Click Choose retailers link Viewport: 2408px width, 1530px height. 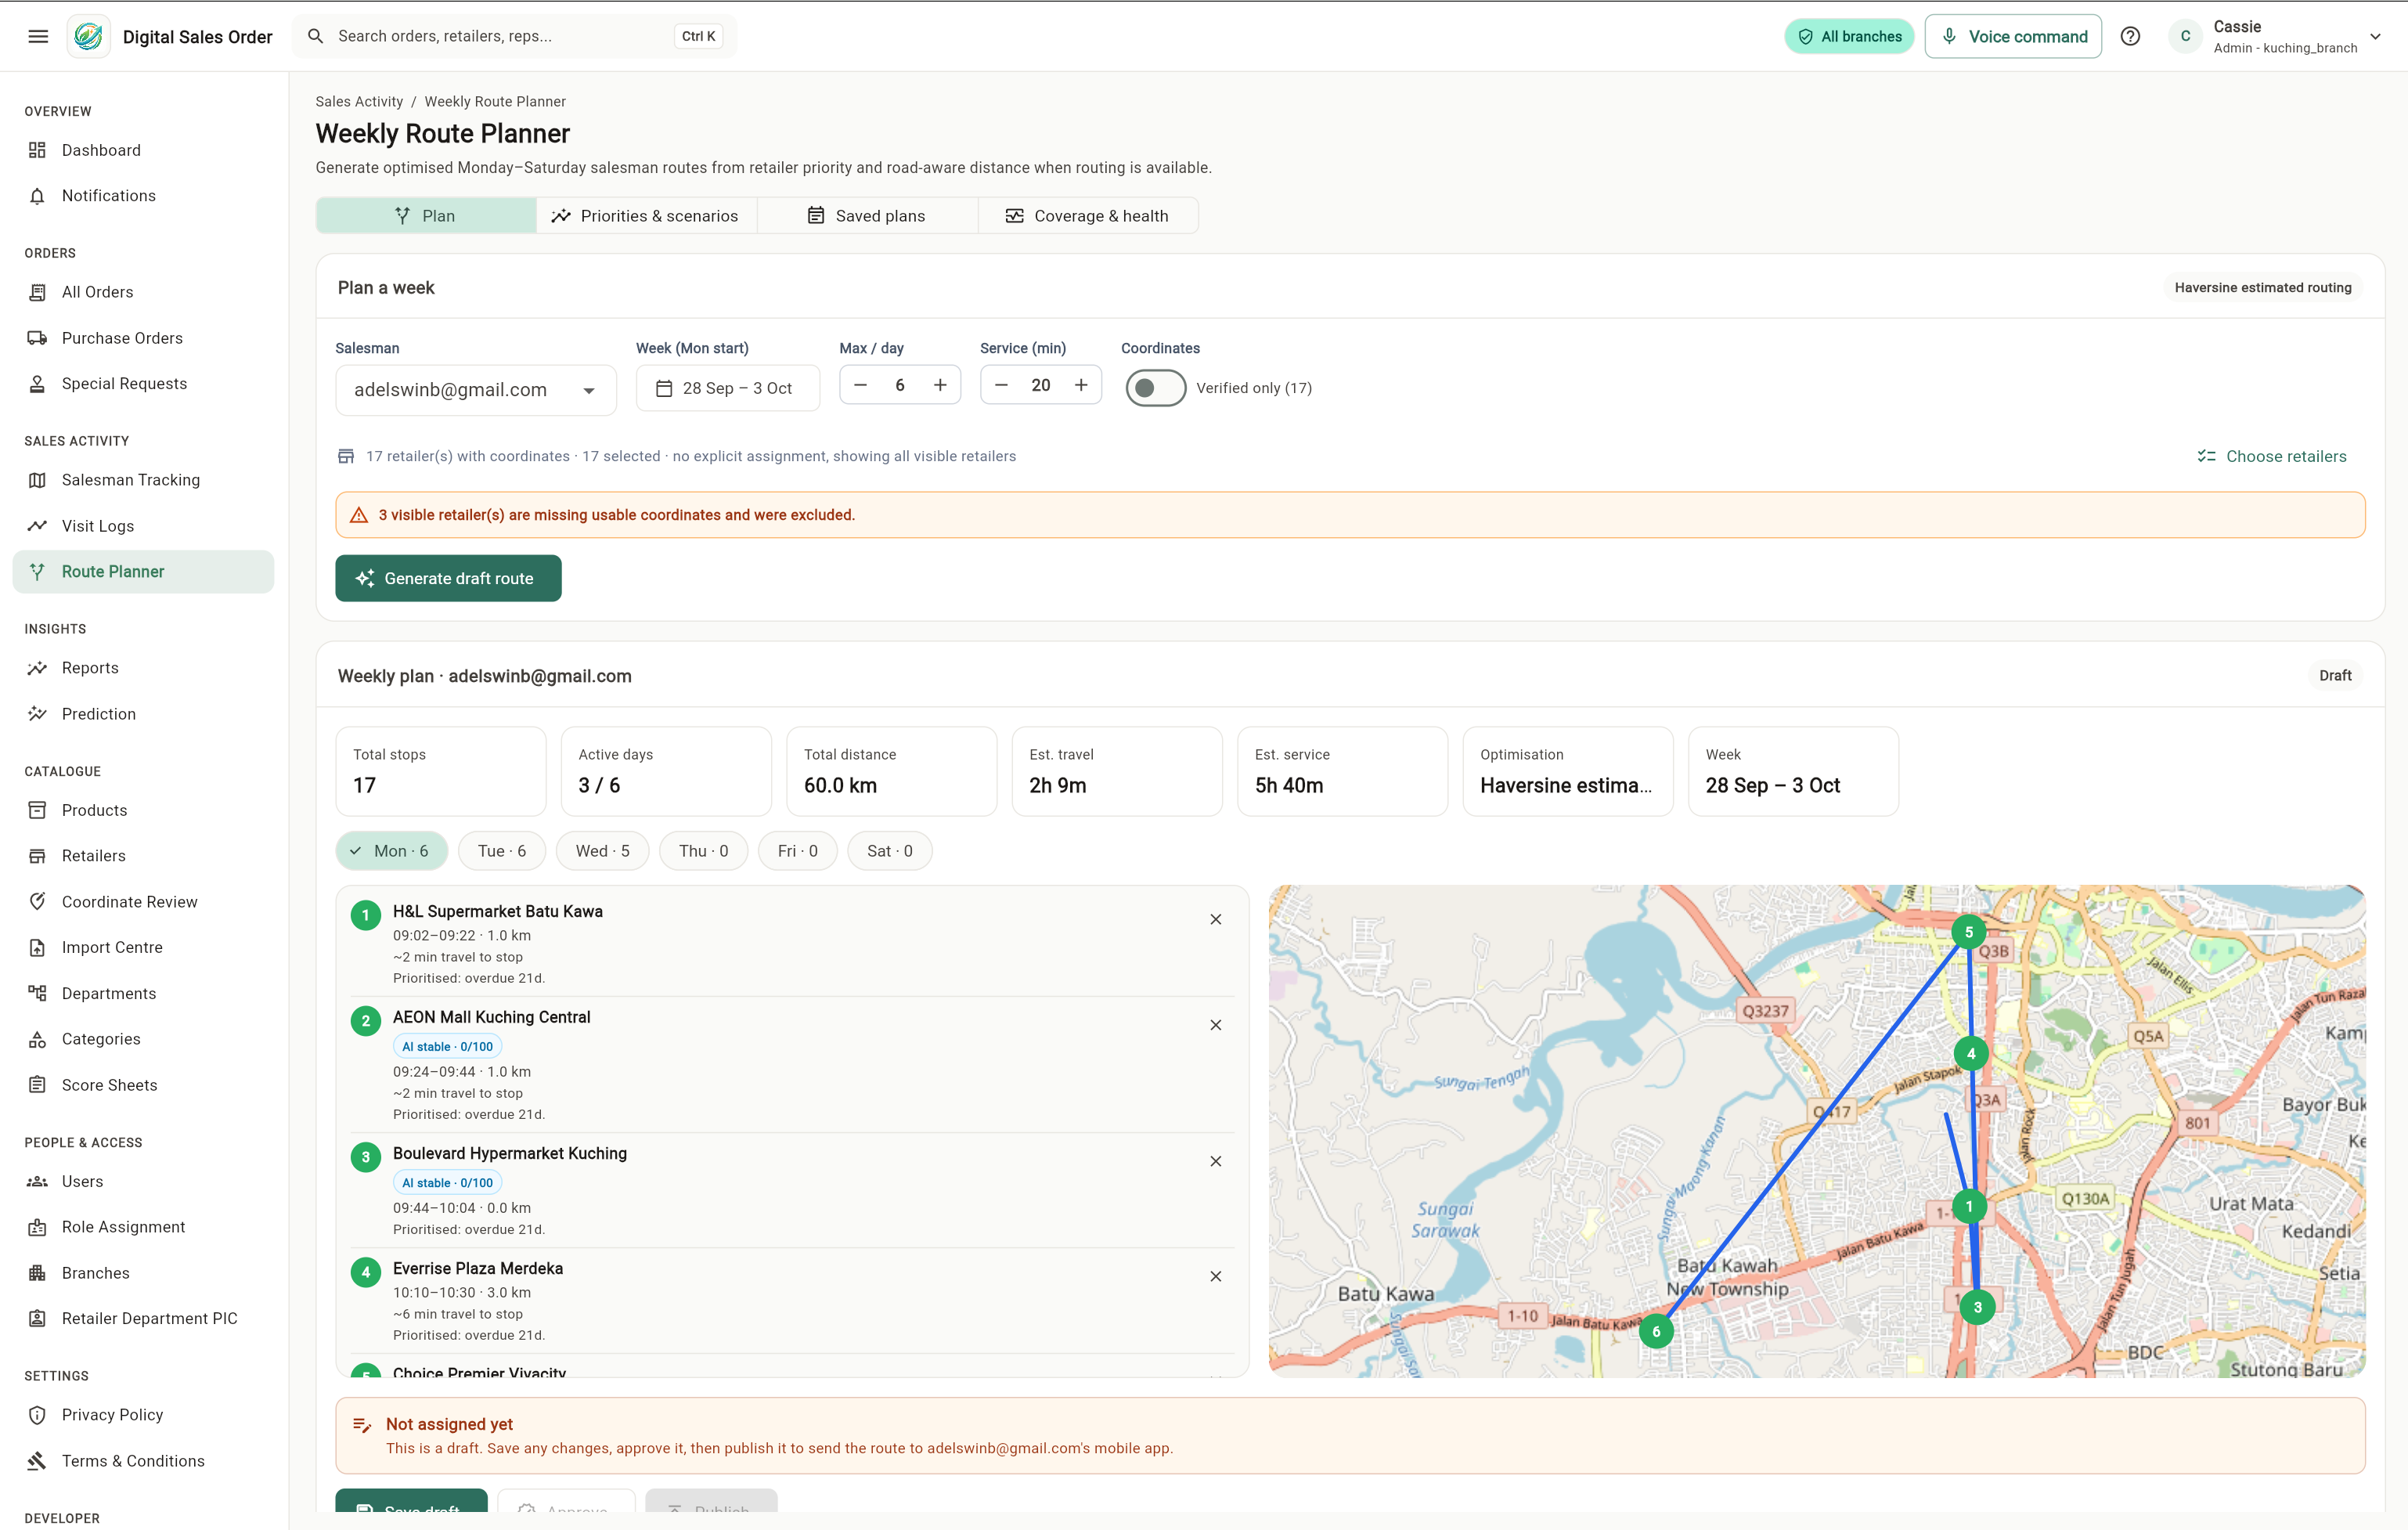click(2272, 456)
